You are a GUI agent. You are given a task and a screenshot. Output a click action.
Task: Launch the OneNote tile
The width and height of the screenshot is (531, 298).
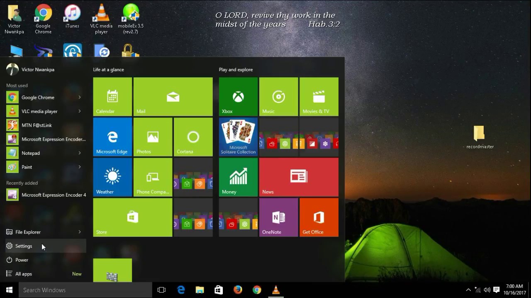pyautogui.click(x=278, y=217)
